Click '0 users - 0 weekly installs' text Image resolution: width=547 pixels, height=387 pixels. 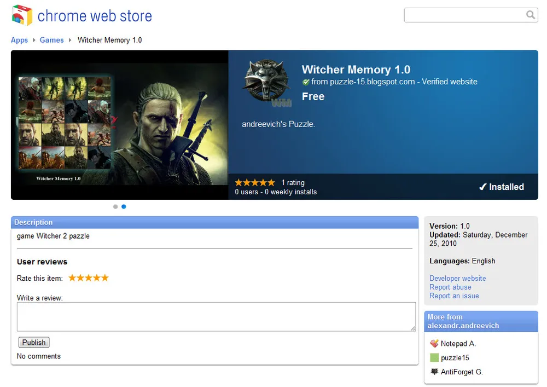point(276,192)
